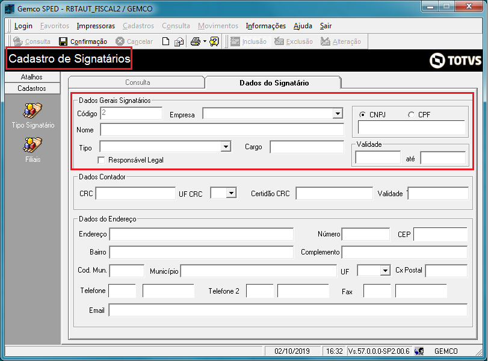Click the printer toolbar icon
Screen dimensions: 488x361
[x=196, y=42]
